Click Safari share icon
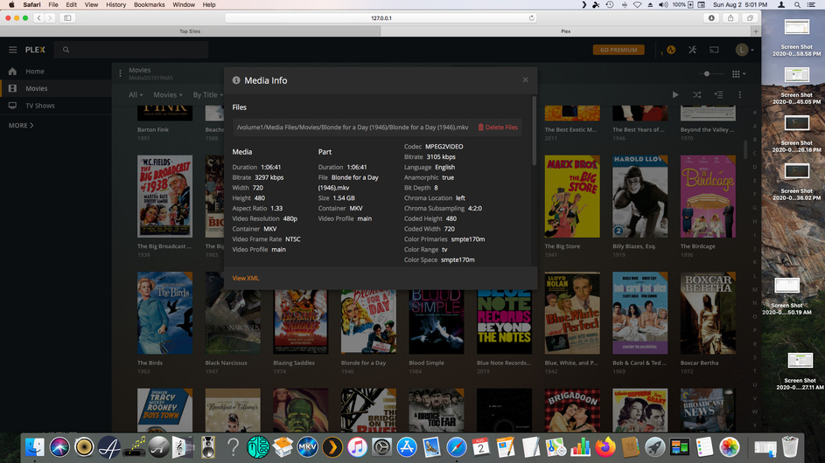Viewport: 825px width, 463px height. 731,17
